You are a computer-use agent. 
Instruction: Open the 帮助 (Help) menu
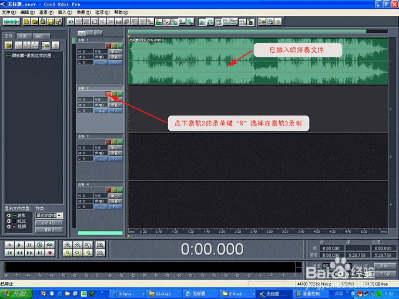pyautogui.click(x=121, y=12)
